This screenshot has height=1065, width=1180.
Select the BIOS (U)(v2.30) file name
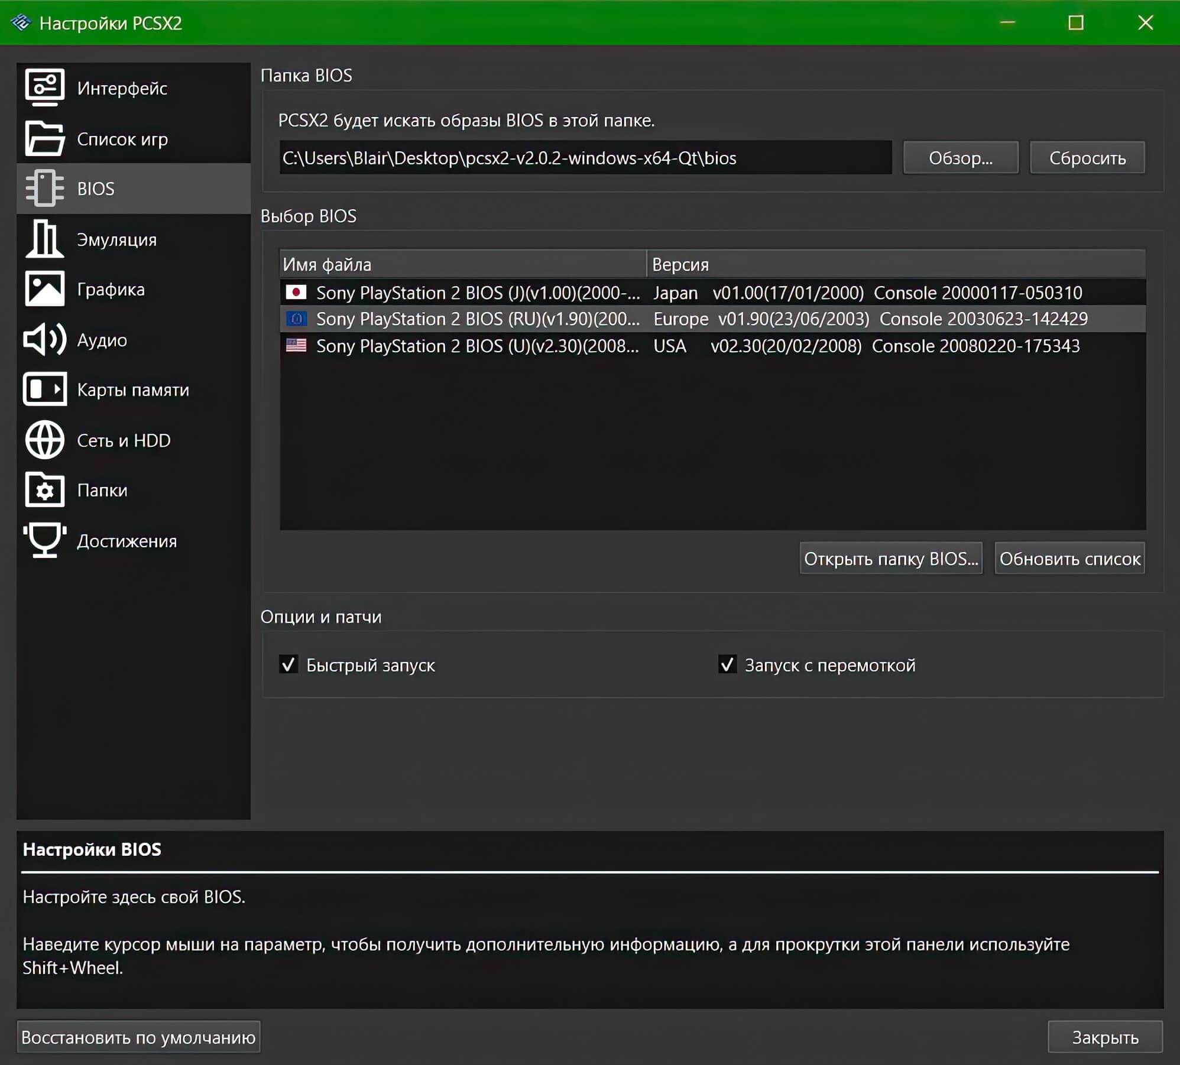[x=478, y=346]
